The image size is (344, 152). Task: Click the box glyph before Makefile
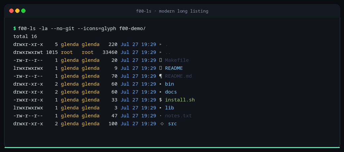tap(161, 60)
